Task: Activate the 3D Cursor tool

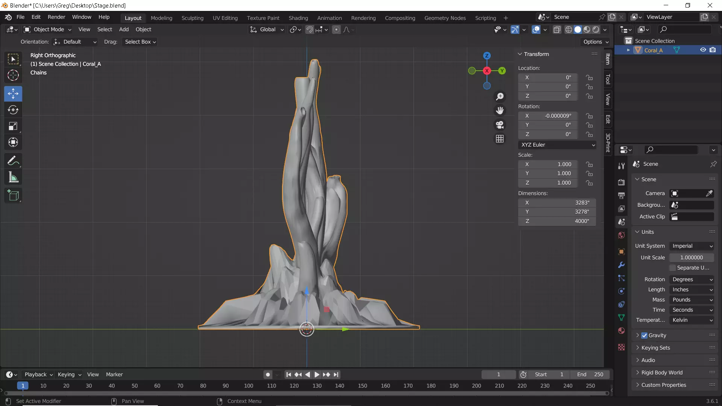Action: click(13, 75)
